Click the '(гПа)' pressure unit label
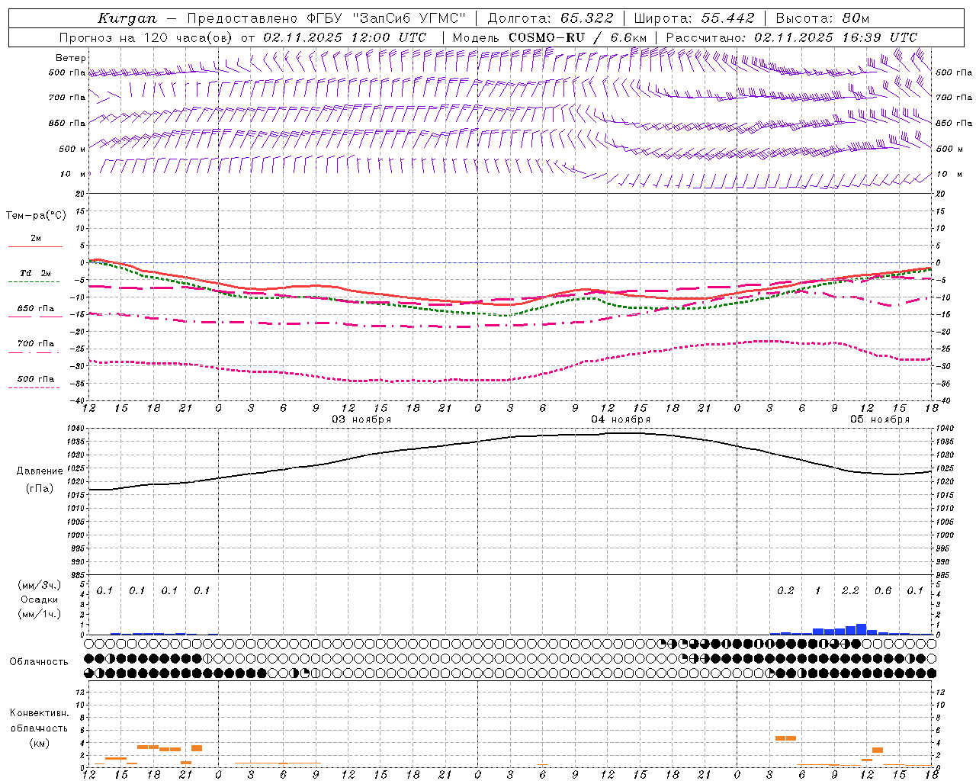The width and height of the screenshot is (976, 781). [40, 489]
